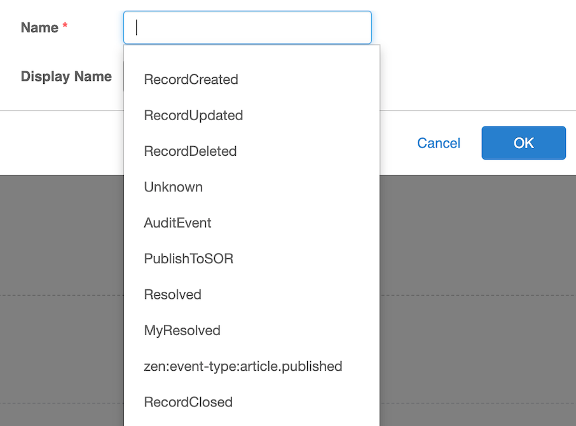
Task: Select RecordCreated from the suggestion list
Action: tap(252, 79)
